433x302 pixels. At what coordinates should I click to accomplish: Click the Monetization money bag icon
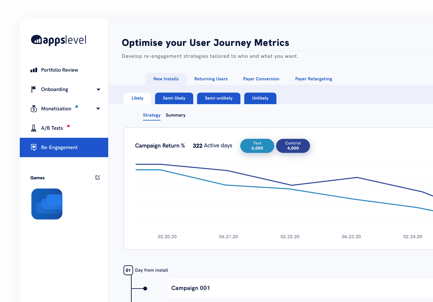[34, 109]
